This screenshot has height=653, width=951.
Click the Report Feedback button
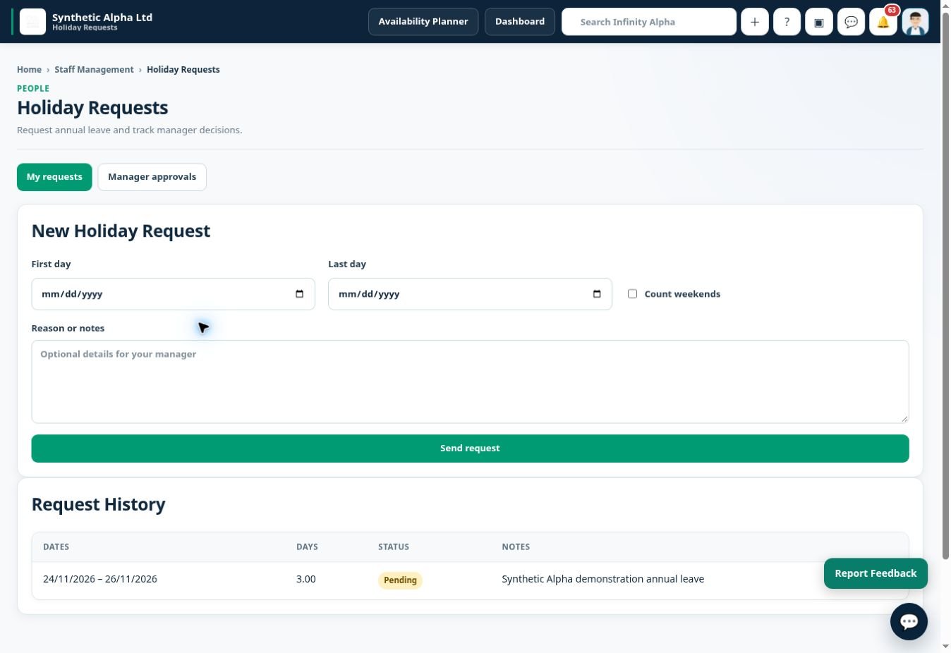[x=876, y=573]
